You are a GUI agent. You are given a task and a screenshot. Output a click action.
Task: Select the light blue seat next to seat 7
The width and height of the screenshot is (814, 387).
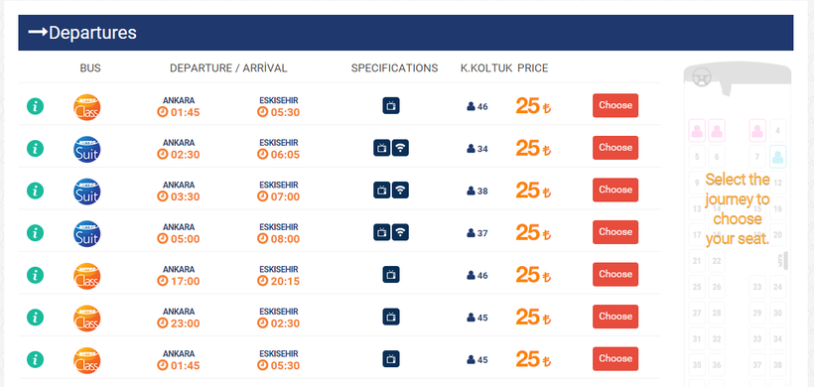click(x=777, y=156)
